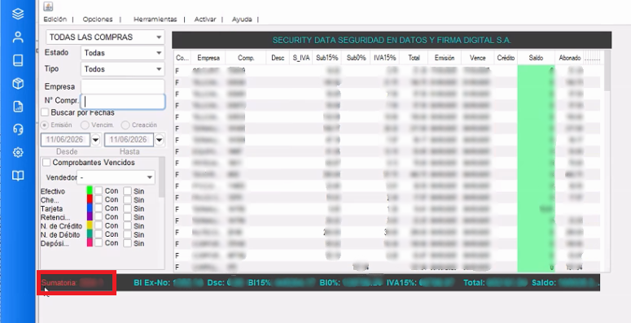Click the red Che... color swatch

point(90,199)
